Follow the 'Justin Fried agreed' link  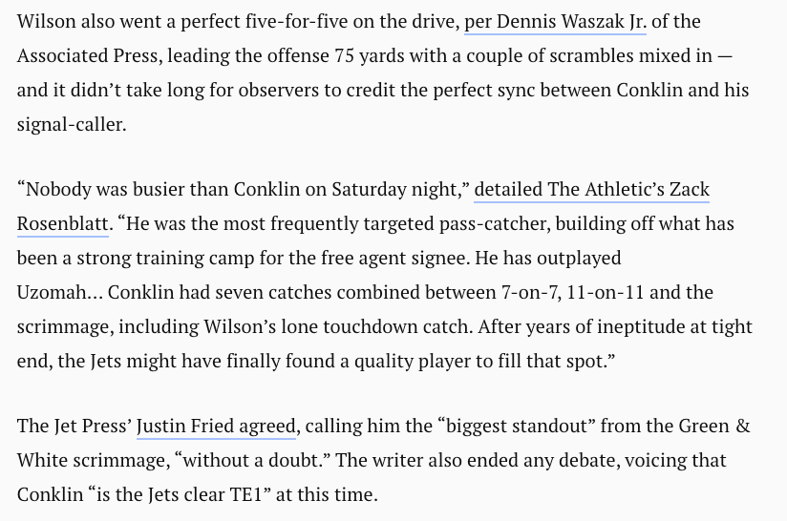tap(216, 427)
